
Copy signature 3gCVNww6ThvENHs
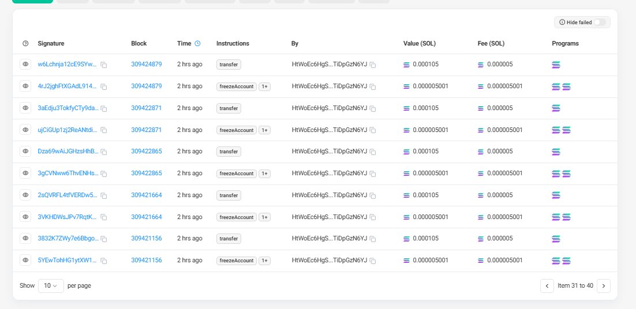tap(104, 174)
